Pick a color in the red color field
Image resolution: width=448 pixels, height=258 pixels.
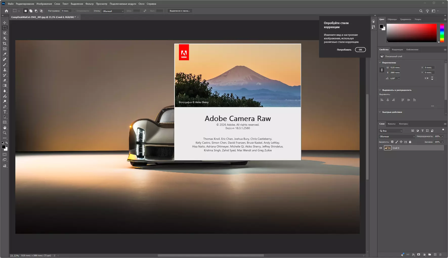pyautogui.click(x=412, y=33)
